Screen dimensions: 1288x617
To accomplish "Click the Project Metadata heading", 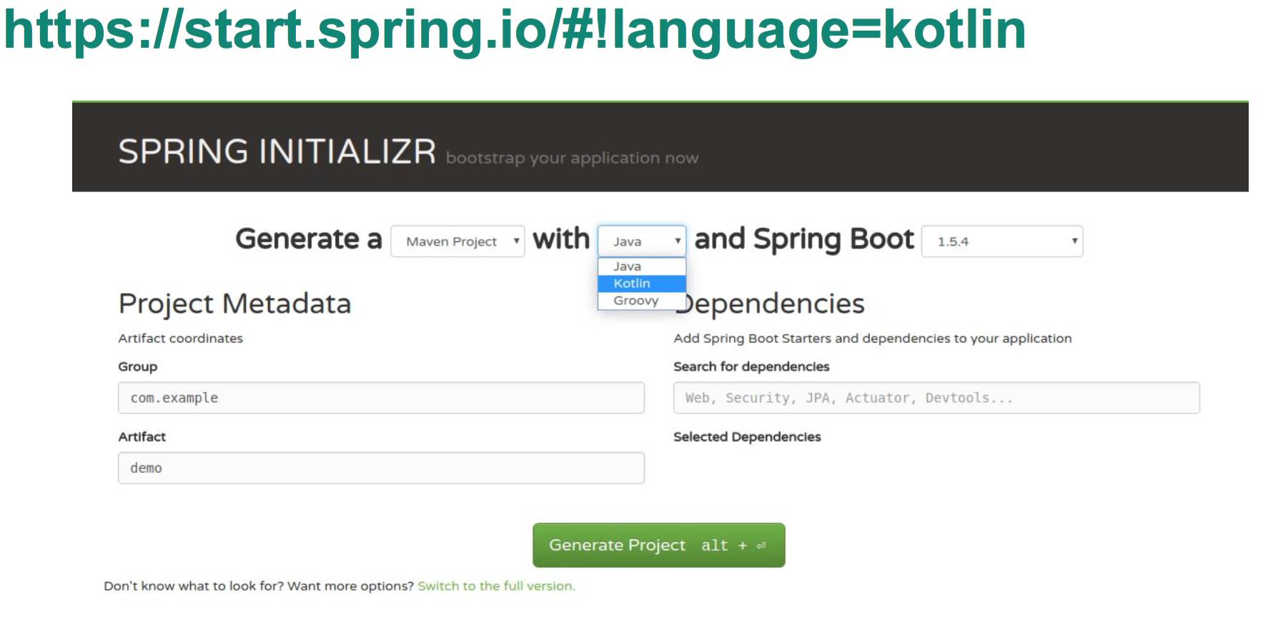I will coord(234,304).
